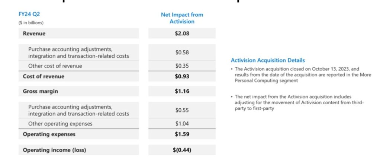383x162 pixels.
Task: Click the Activision Acquisition Details heading
Action: (x=268, y=60)
